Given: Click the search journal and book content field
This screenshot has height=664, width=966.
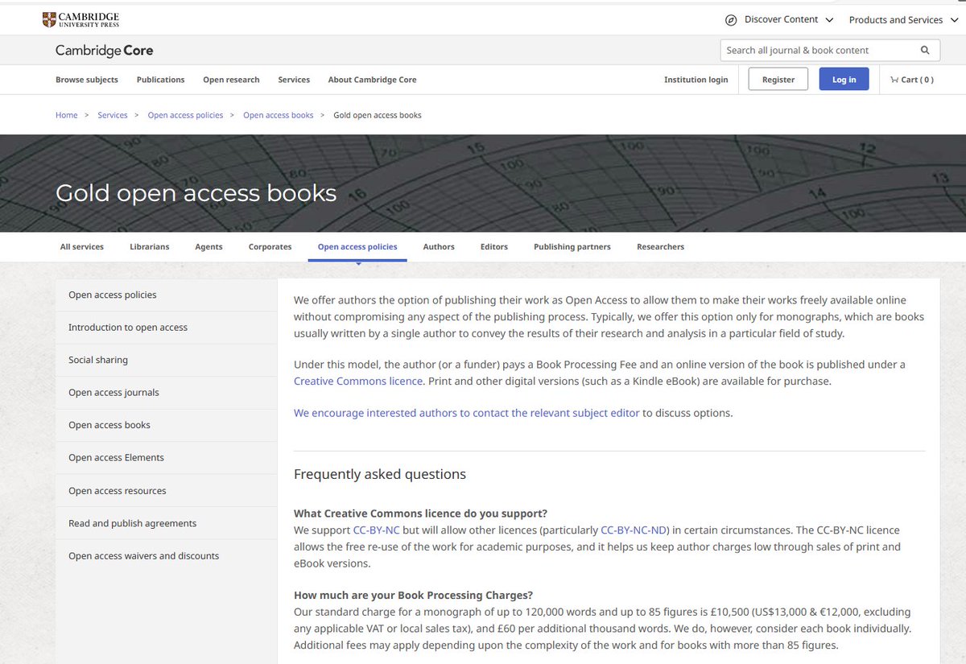Looking at the screenshot, I should coord(830,50).
